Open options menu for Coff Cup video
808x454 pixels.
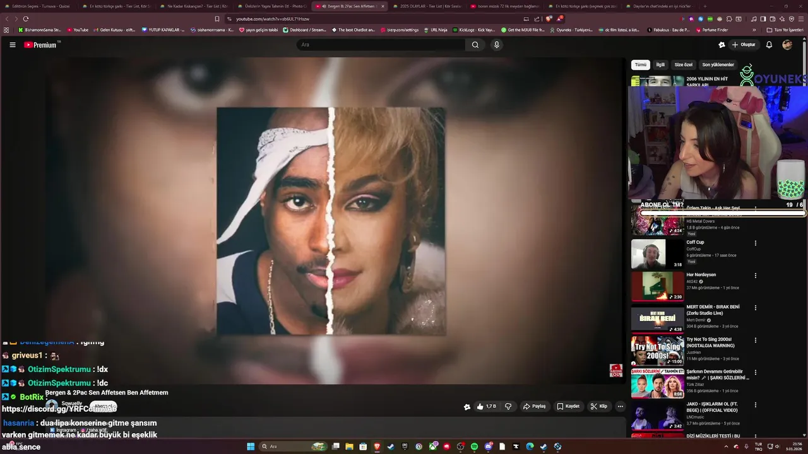(755, 243)
